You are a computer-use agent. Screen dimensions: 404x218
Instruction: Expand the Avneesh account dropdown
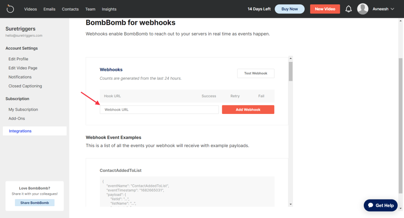[x=383, y=9]
